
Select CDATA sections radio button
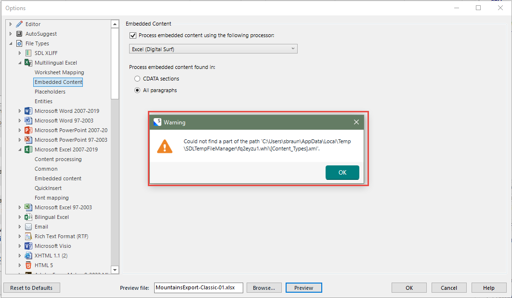pos(137,79)
